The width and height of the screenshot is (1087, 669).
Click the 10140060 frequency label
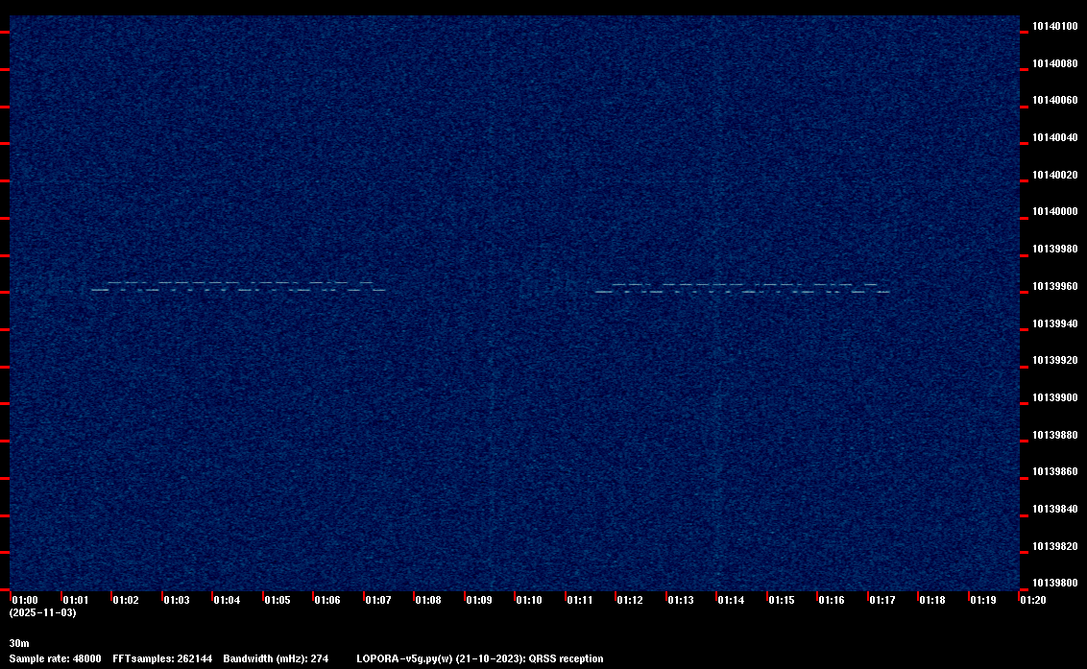(x=1055, y=101)
